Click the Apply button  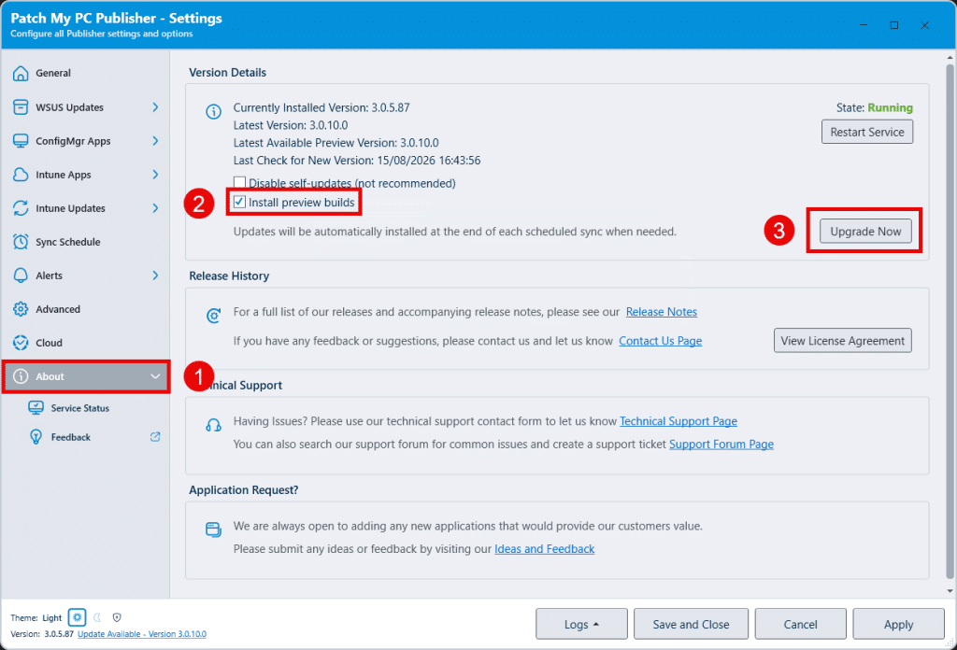tap(898, 624)
